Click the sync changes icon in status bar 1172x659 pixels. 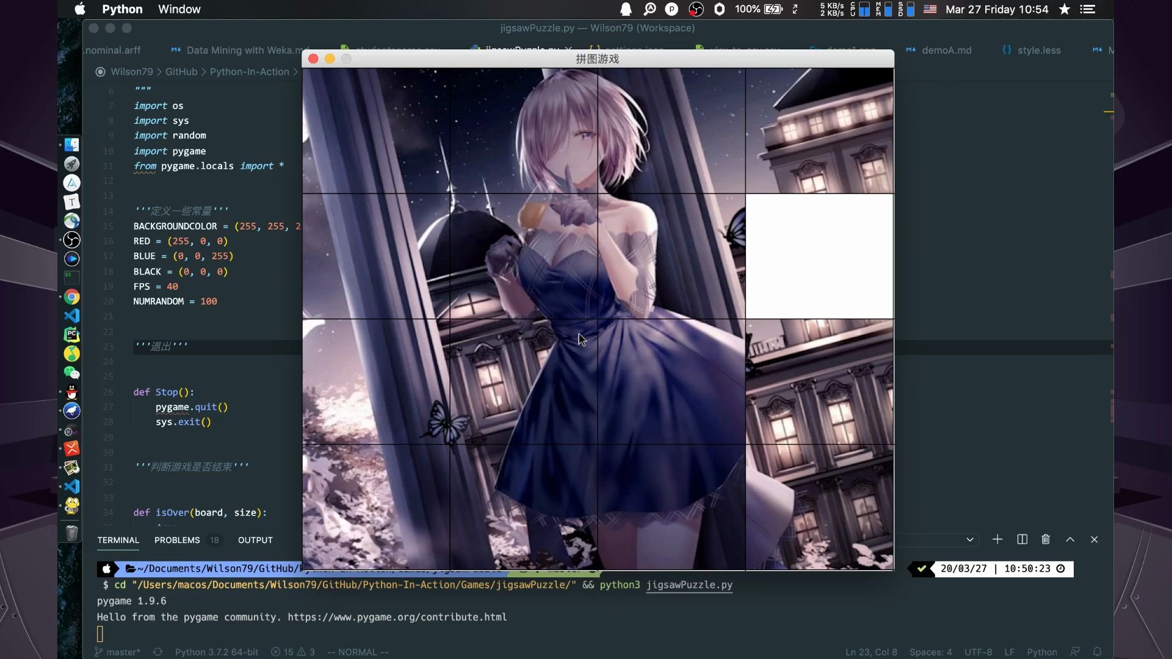click(x=157, y=652)
